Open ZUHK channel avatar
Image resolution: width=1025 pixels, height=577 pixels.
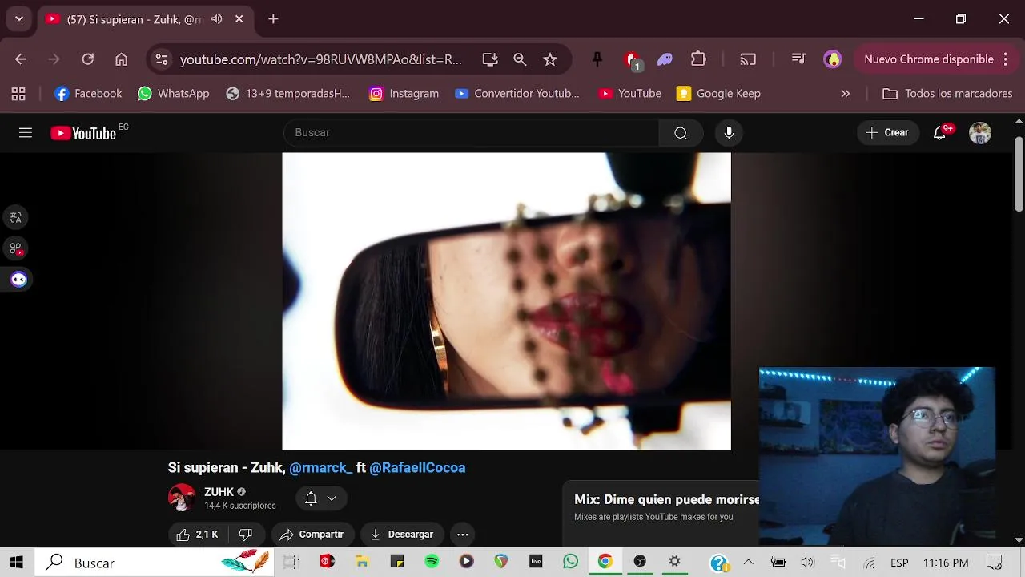coord(182,498)
